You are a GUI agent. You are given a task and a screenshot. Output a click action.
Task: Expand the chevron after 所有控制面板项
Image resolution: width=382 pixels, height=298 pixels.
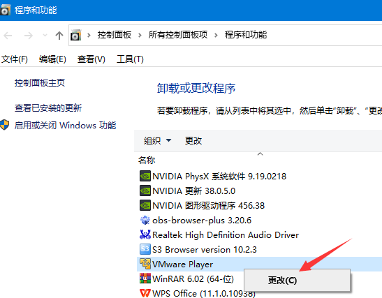tap(216, 36)
